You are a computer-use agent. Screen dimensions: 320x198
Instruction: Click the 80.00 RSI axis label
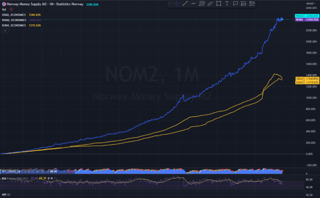[309, 179]
